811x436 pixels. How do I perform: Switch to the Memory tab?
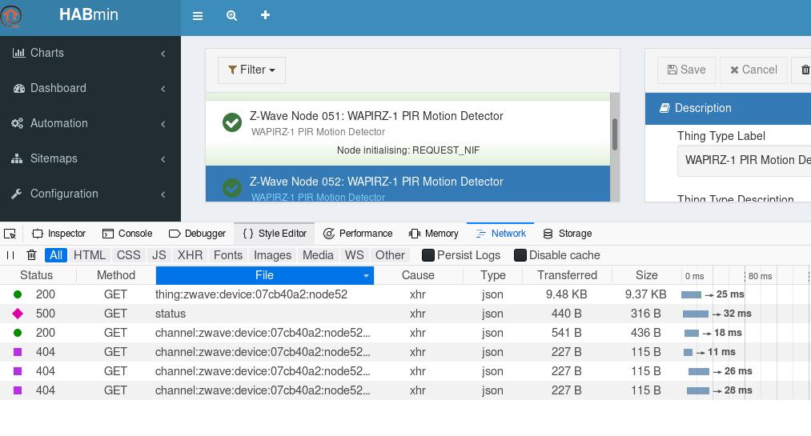433,234
